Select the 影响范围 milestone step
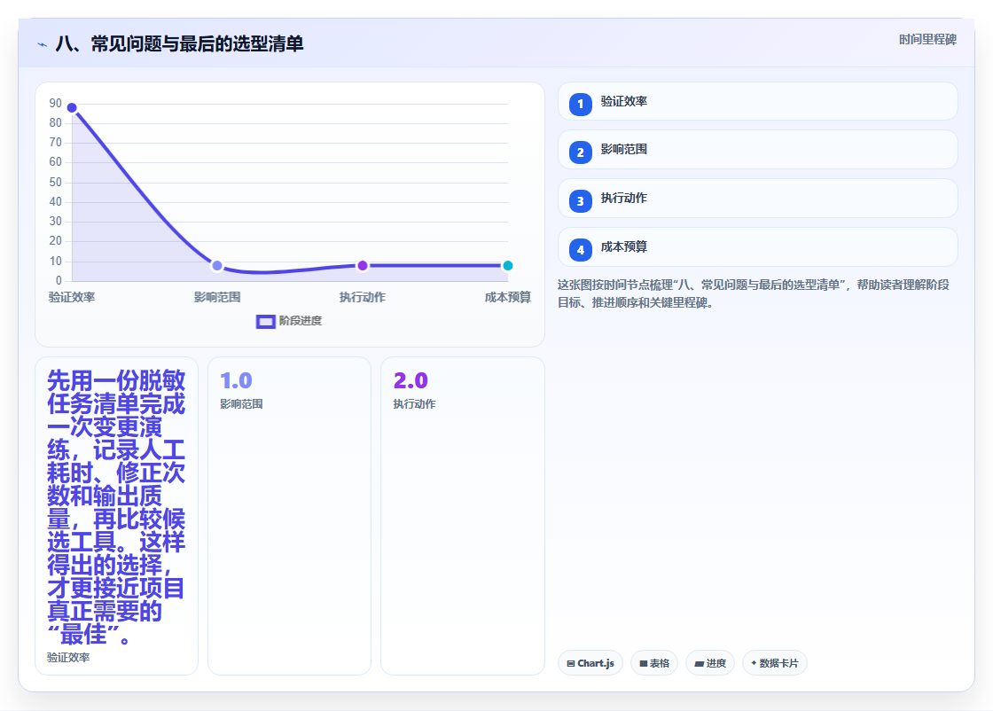This screenshot has width=993, height=711. pos(757,150)
